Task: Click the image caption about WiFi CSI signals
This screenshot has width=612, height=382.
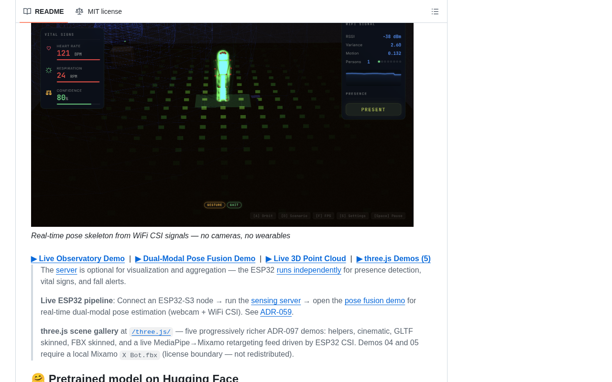Action: 161,236
